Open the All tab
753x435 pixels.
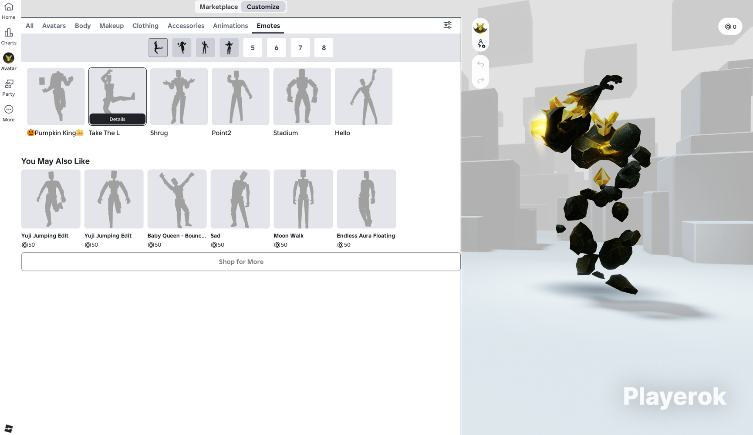(x=30, y=26)
